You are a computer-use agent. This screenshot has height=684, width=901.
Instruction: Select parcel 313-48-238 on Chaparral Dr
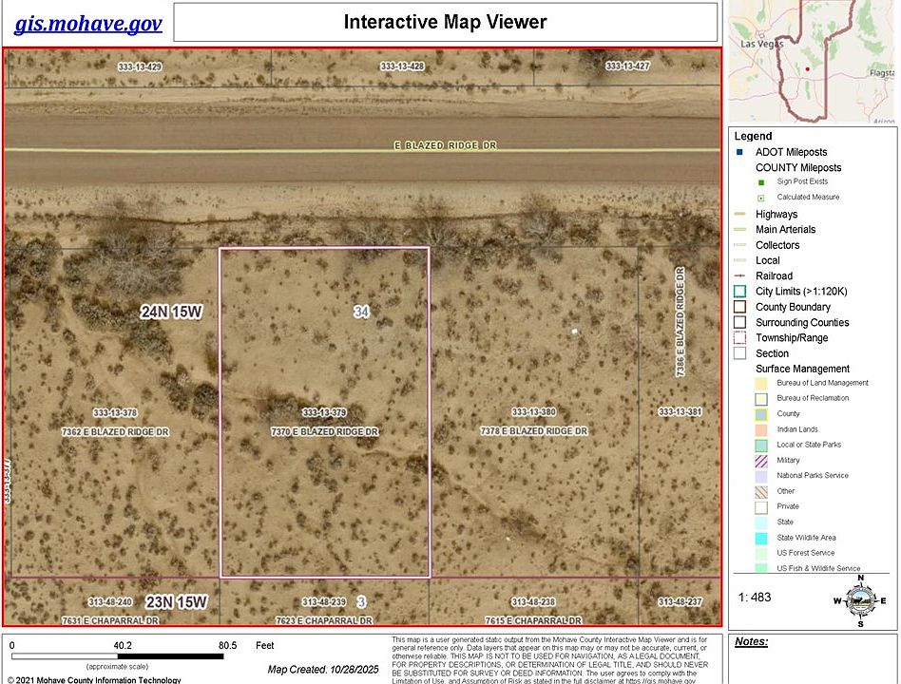click(533, 602)
